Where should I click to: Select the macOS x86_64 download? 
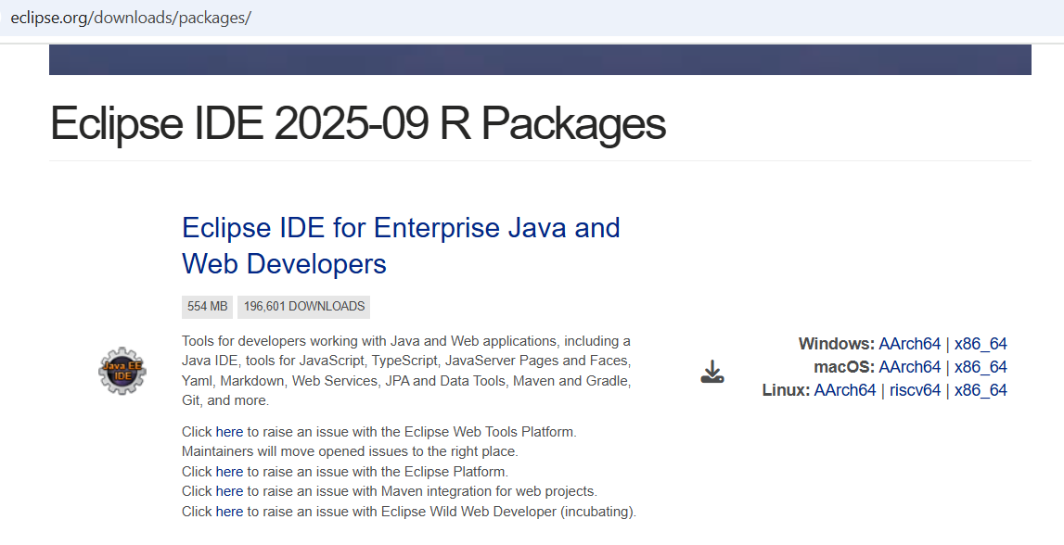[x=981, y=367]
